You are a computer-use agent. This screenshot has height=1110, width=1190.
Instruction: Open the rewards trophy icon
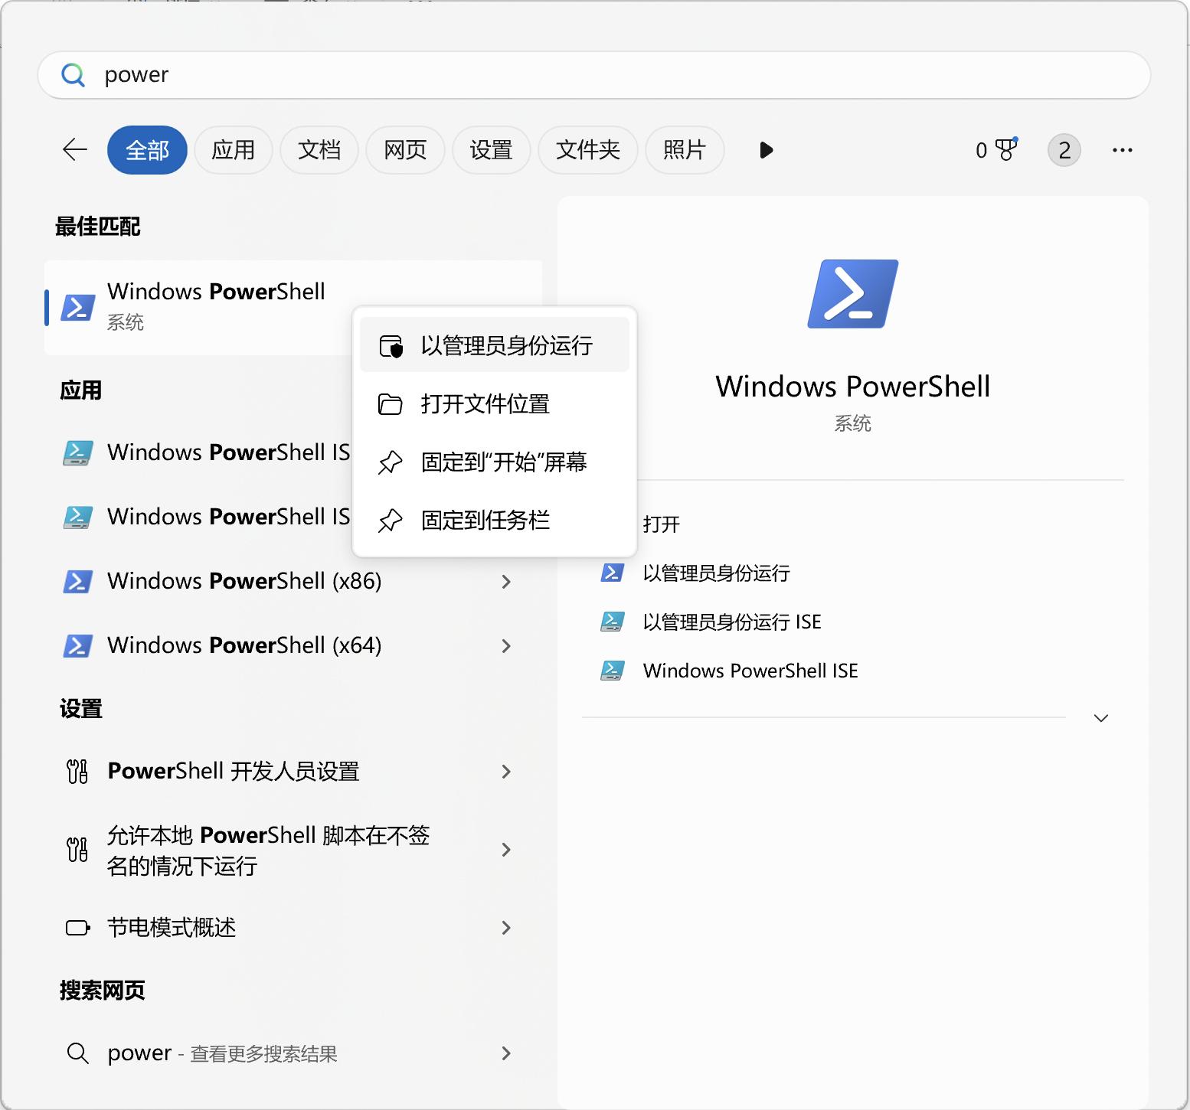pos(1005,149)
